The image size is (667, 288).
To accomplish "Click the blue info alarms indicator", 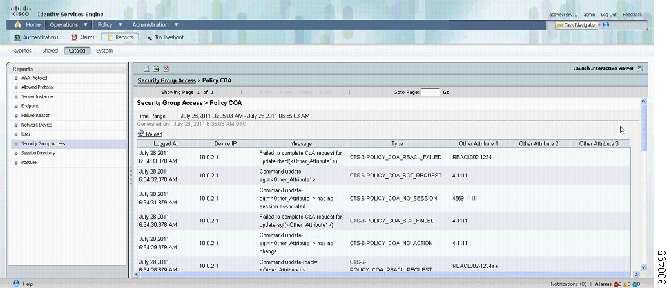I will (x=635, y=284).
